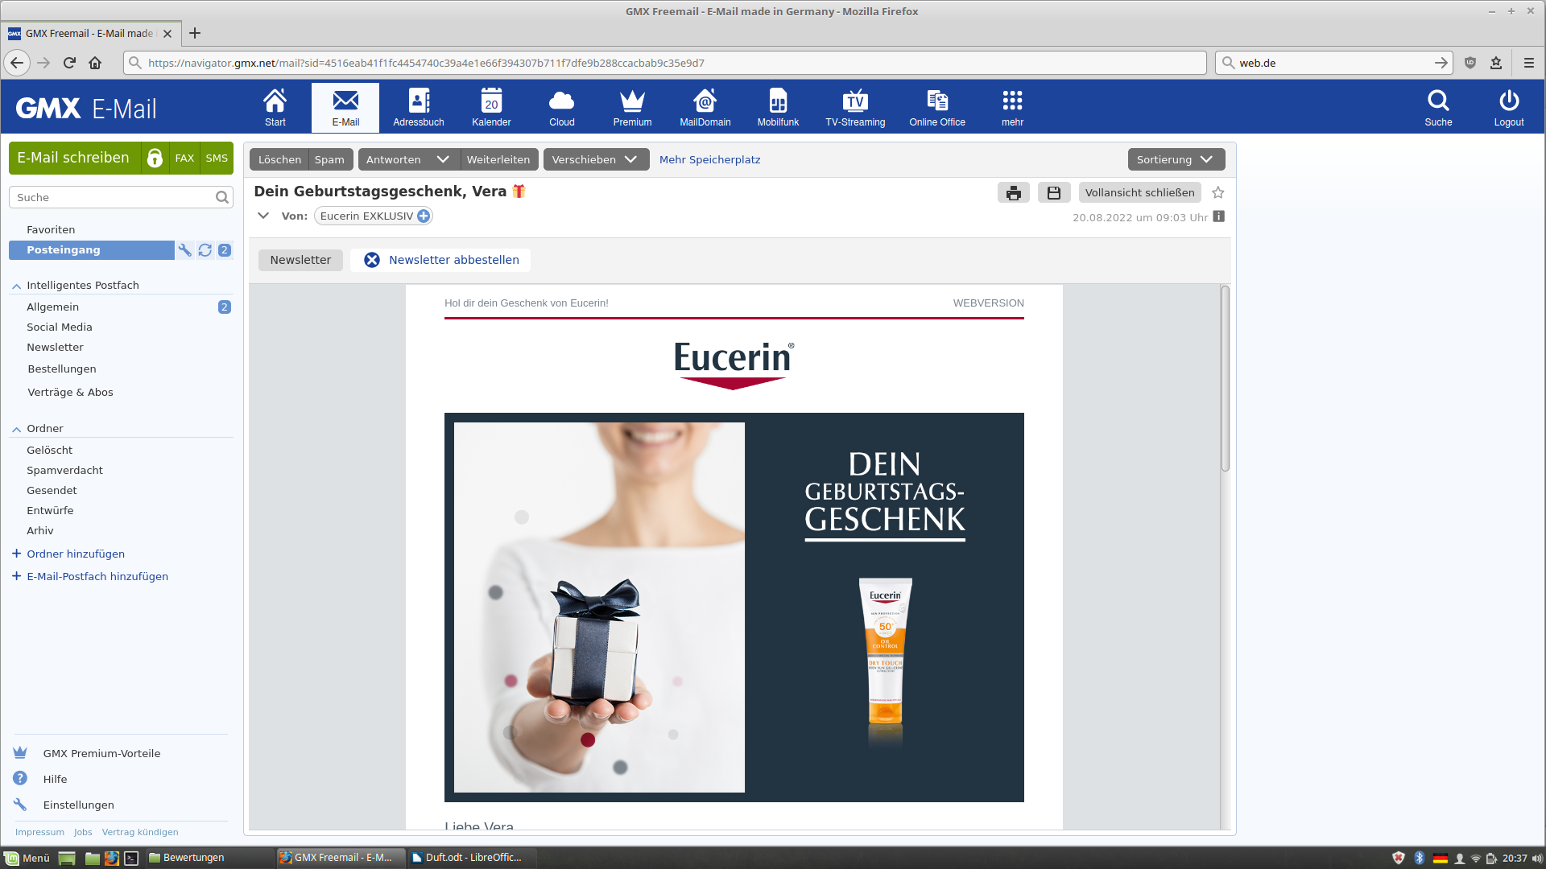Open the MailDomain icon

(x=705, y=107)
